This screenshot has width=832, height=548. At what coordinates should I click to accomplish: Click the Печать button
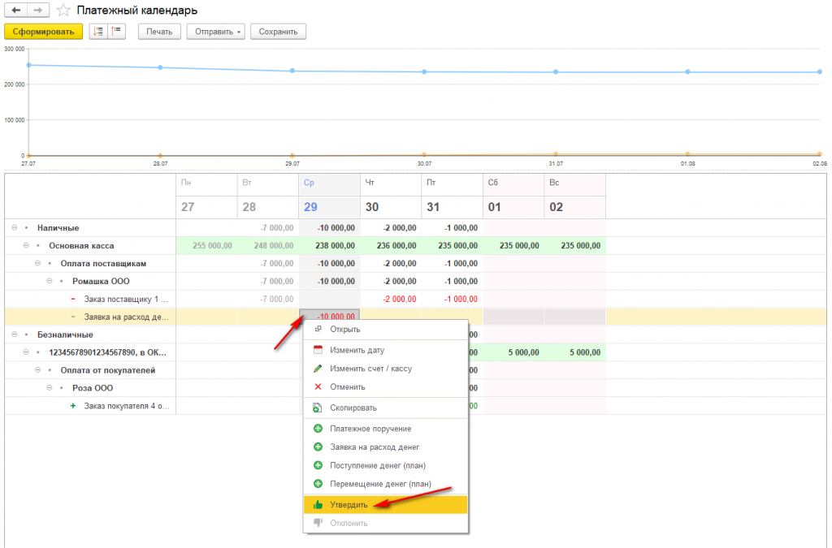(x=159, y=32)
